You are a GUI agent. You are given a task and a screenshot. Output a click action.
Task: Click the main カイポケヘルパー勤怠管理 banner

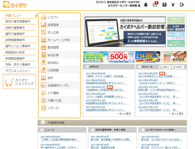[125, 32]
